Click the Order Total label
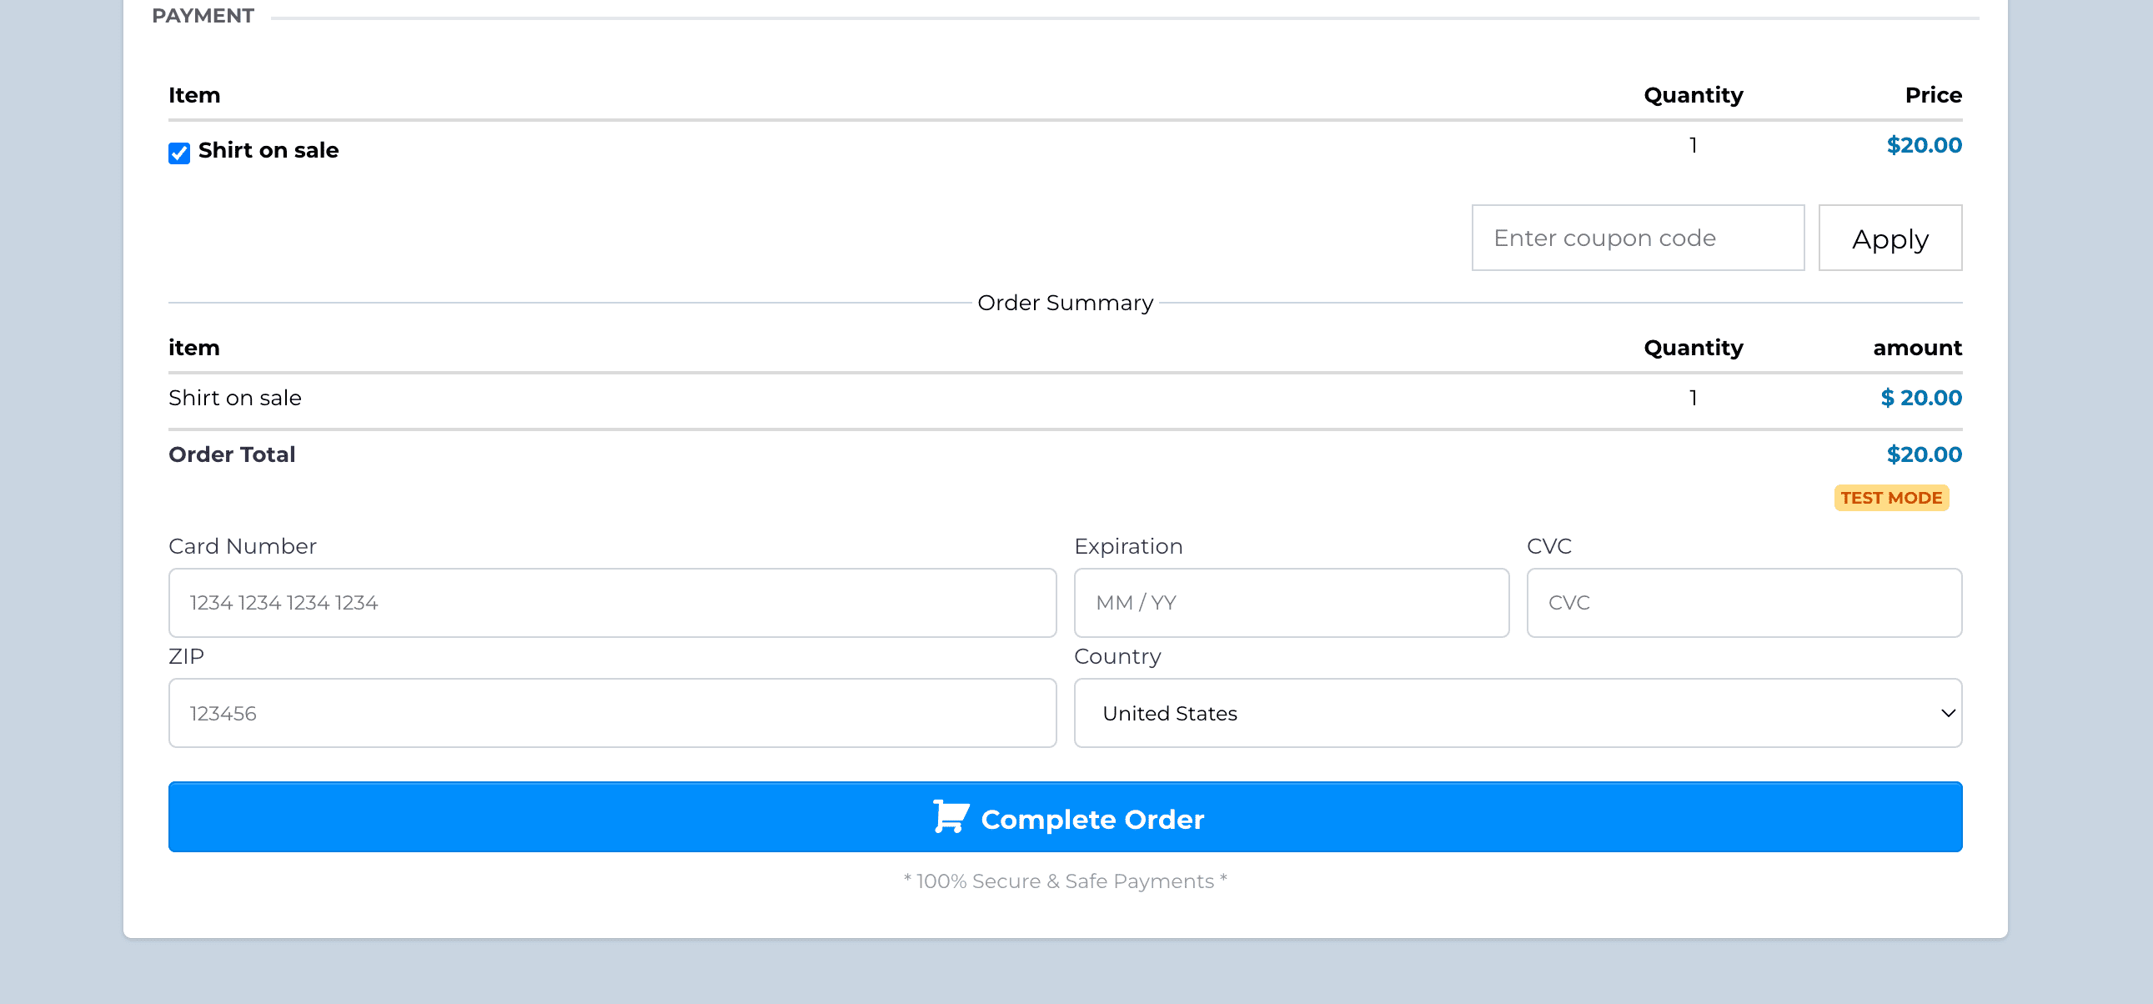This screenshot has width=2153, height=1004. pyautogui.click(x=233, y=454)
